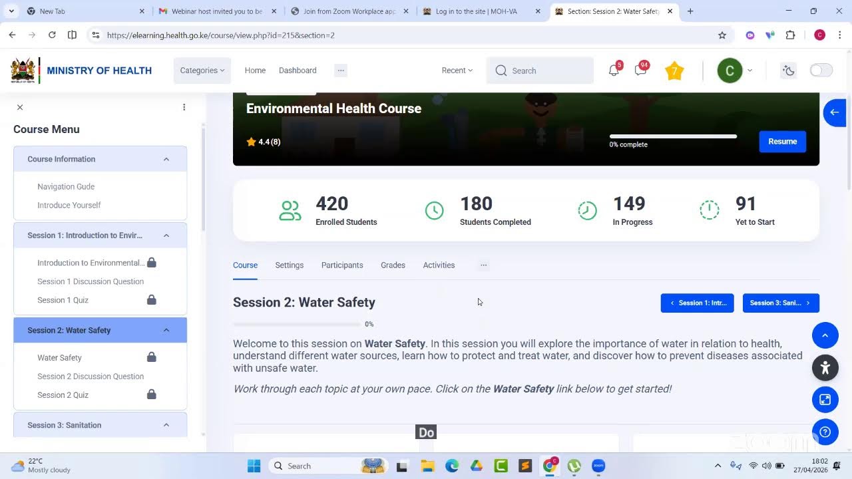Click the dark mode moon icon
The image size is (852, 479).
coord(789,71)
